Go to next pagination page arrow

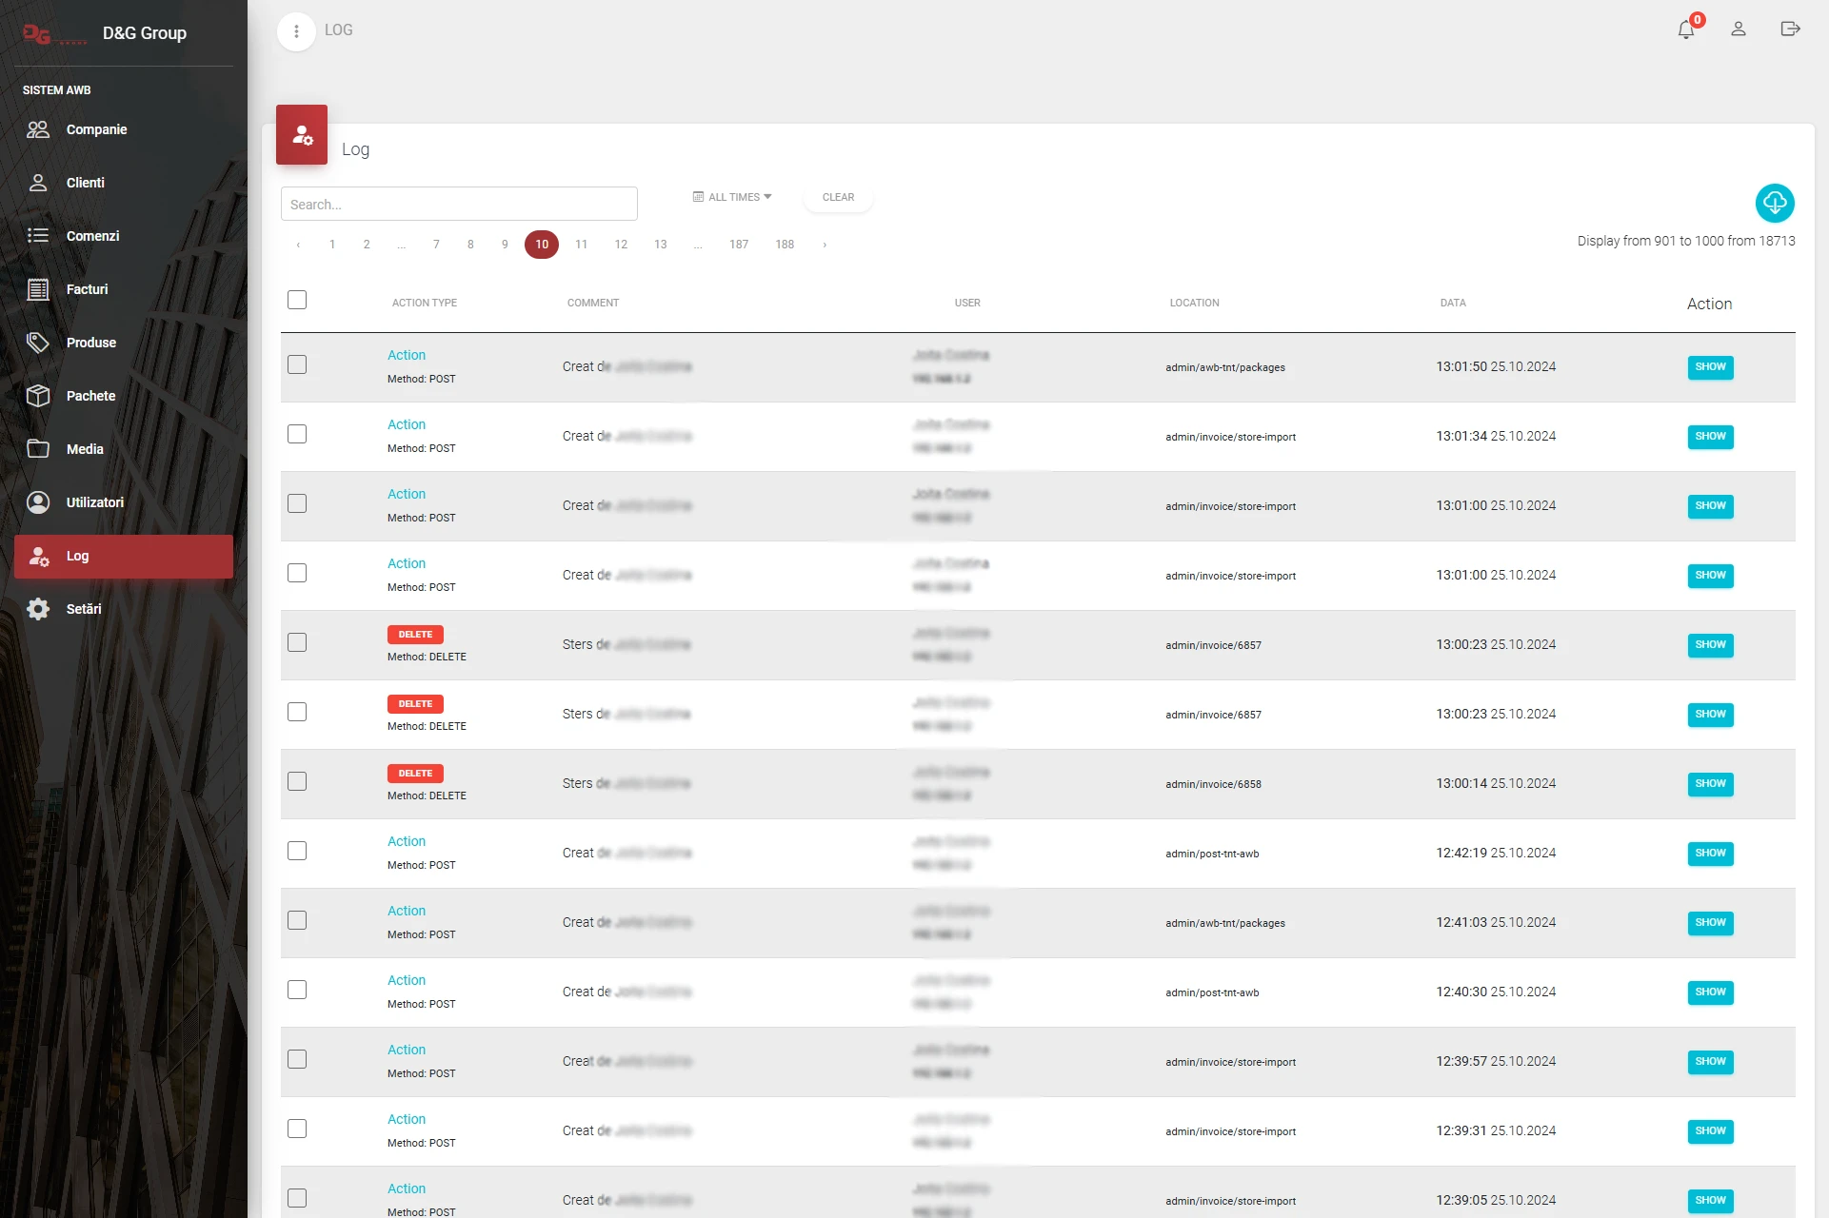pyautogui.click(x=825, y=245)
